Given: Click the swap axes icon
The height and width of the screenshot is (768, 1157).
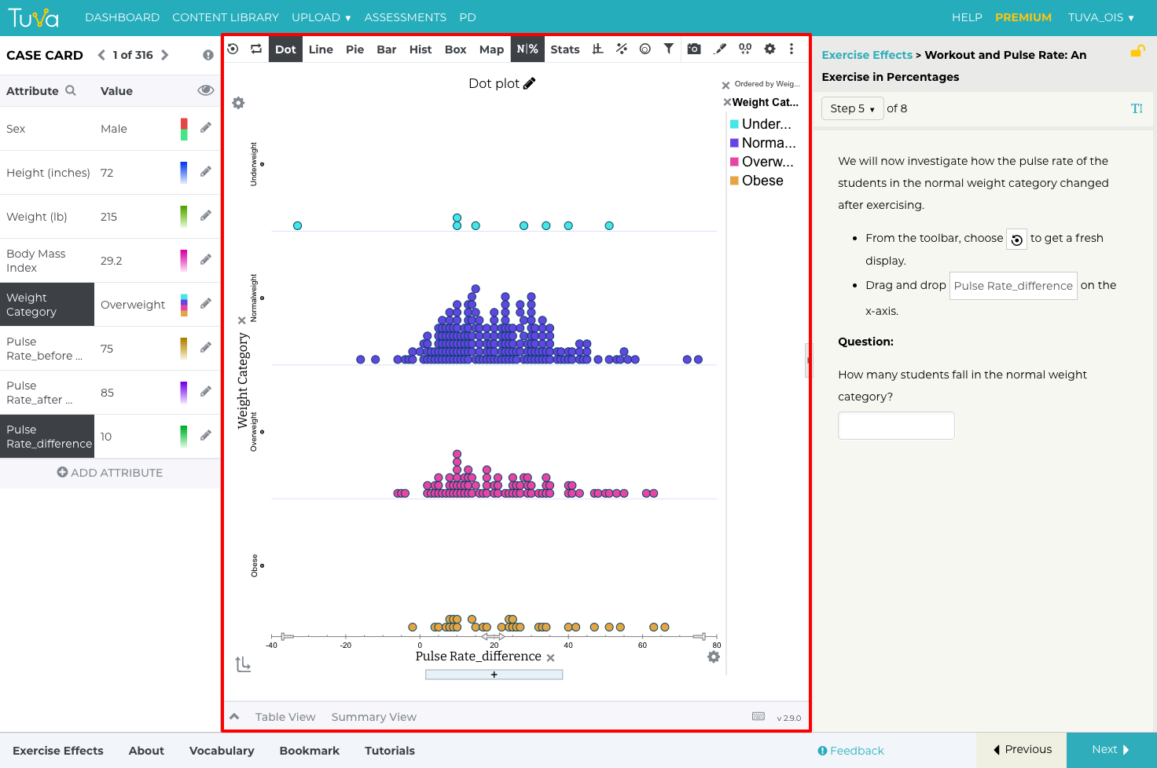Looking at the screenshot, I should tap(256, 49).
